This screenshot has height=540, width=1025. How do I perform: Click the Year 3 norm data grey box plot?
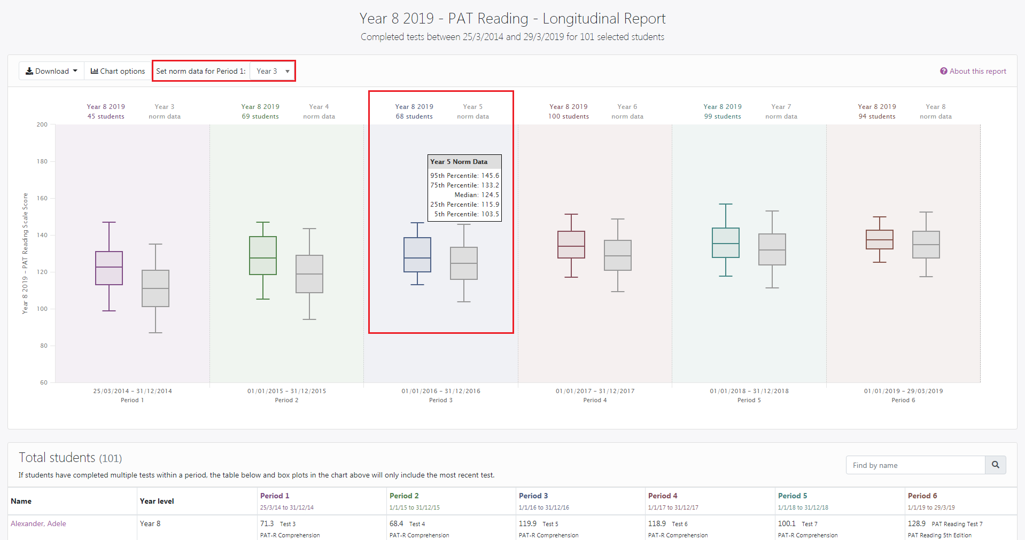[x=156, y=288]
